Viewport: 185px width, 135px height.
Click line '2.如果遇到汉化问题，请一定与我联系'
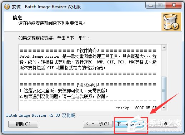64,96
